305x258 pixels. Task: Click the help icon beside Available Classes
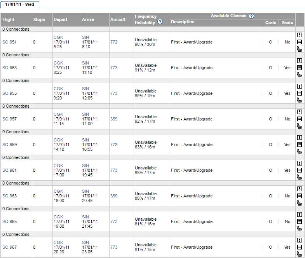pyautogui.click(x=251, y=16)
